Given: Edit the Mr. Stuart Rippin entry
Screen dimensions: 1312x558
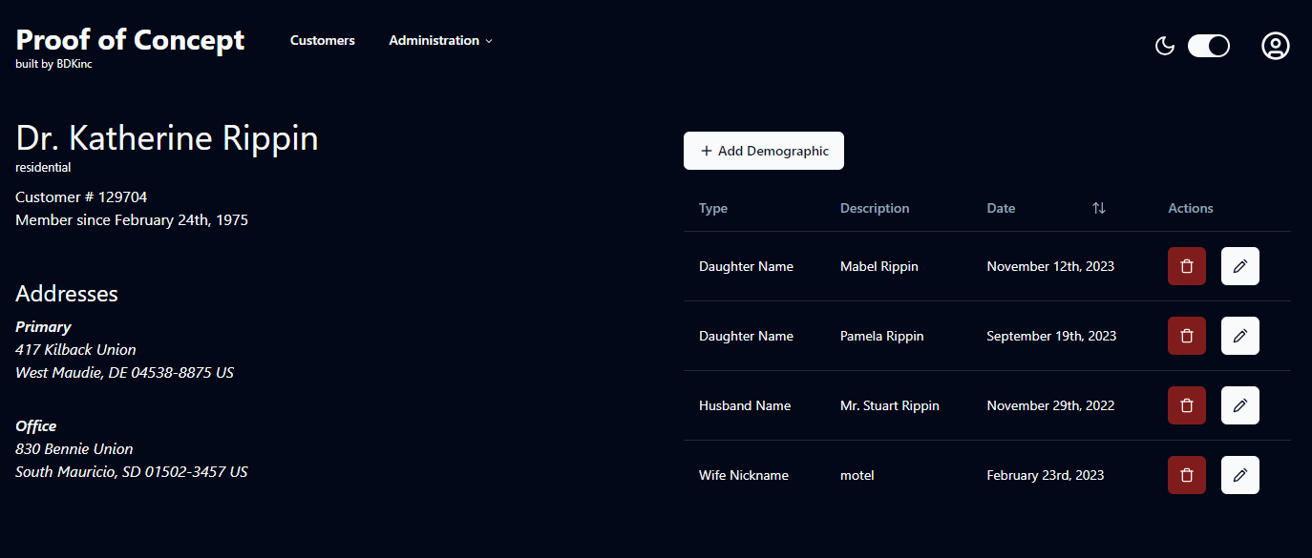Looking at the screenshot, I should click(1239, 405).
